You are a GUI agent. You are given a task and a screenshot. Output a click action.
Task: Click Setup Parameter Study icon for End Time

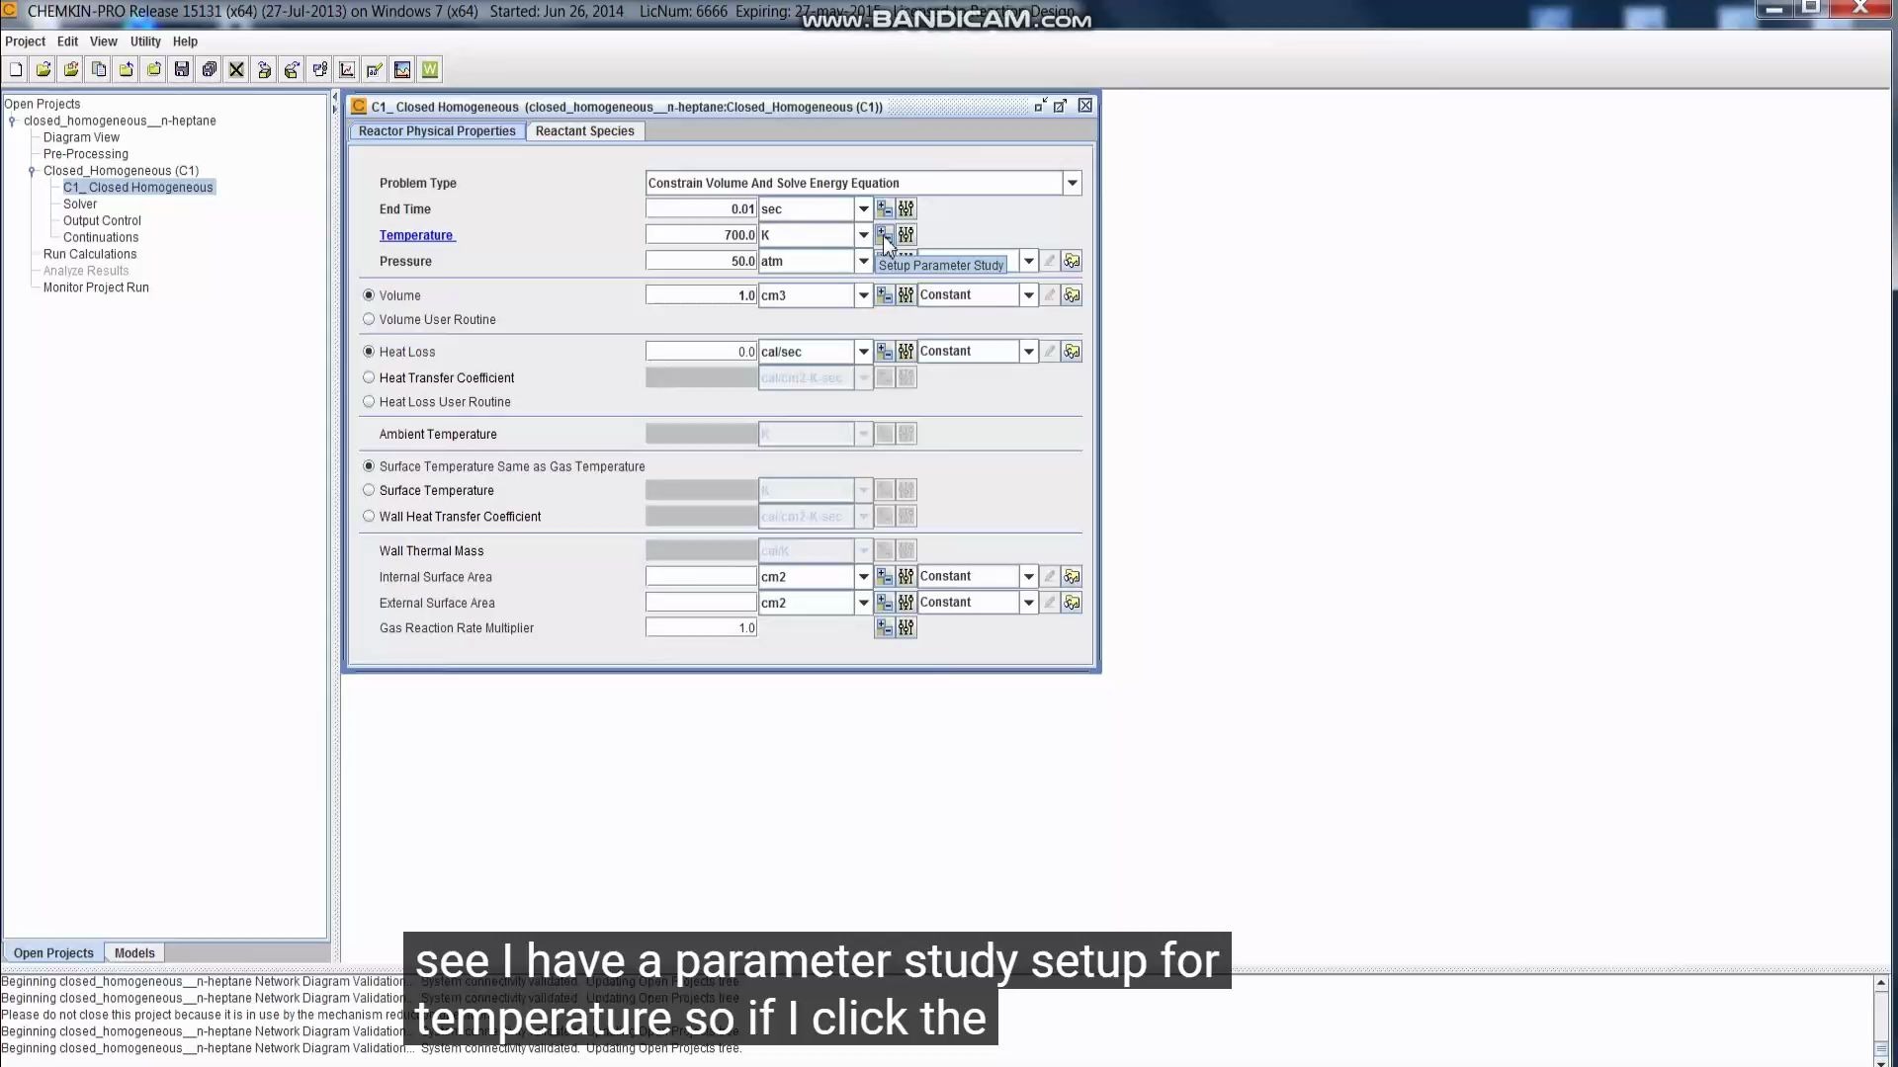[x=885, y=208]
